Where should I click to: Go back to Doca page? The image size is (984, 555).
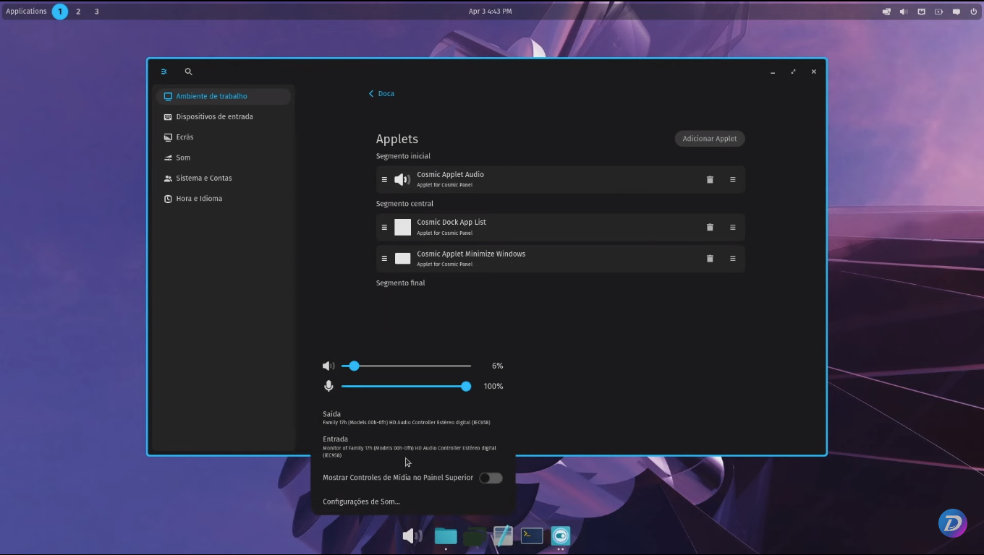[381, 93]
